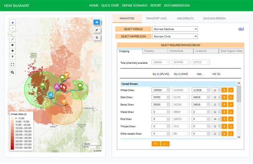The image size is (253, 164).
Task: Select the place marker tool
Action: pyautogui.click(x=12, y=57)
